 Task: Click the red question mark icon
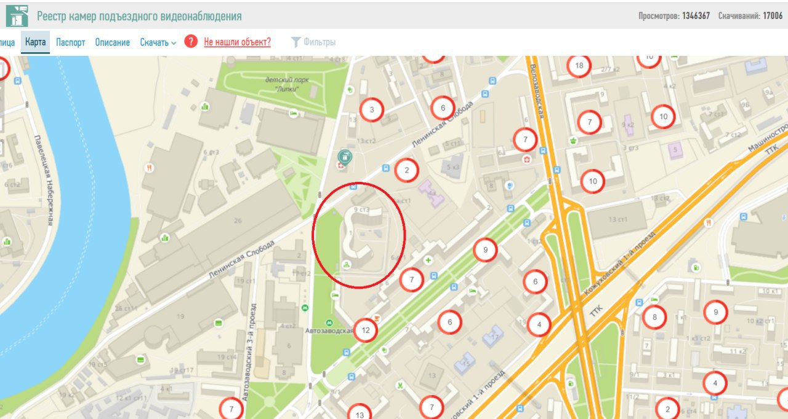[x=191, y=42]
